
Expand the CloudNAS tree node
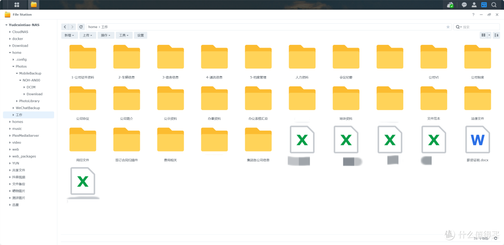(10, 32)
